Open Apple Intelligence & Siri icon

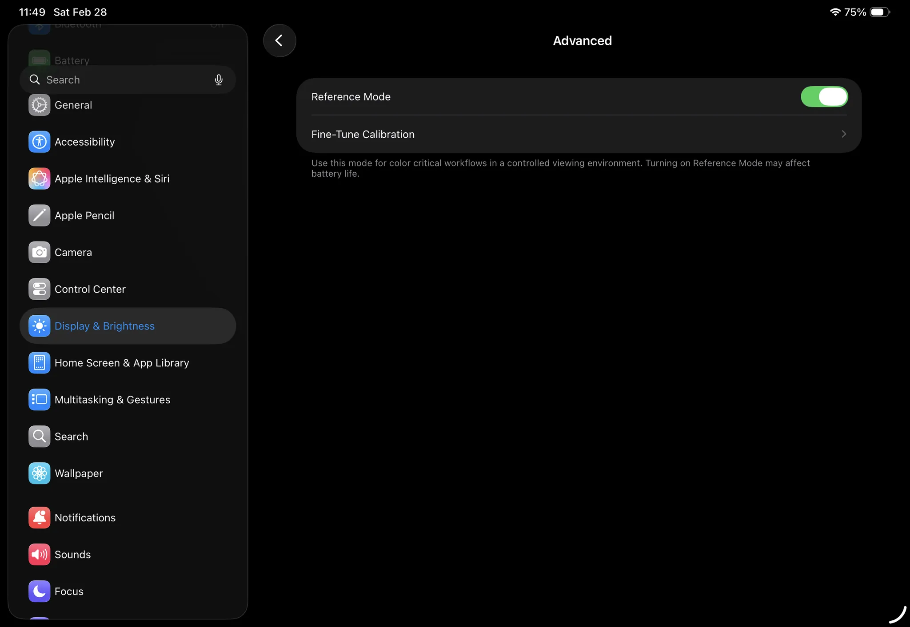[x=39, y=179]
